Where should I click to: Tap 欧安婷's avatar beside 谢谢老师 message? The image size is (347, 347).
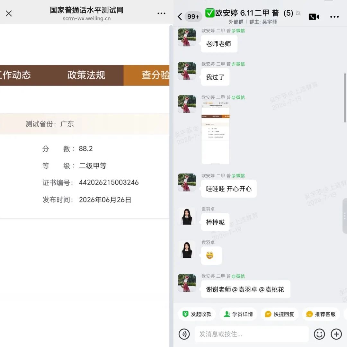point(187,283)
